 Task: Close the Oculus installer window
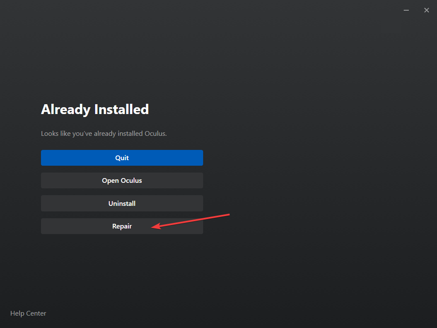pyautogui.click(x=426, y=10)
